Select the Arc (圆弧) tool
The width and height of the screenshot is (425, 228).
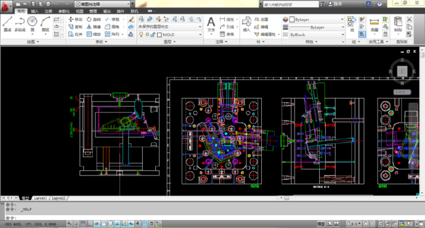coord(46,23)
